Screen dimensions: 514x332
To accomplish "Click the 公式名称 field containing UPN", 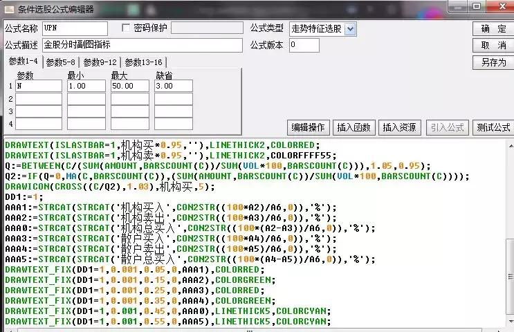I will pos(75,28).
